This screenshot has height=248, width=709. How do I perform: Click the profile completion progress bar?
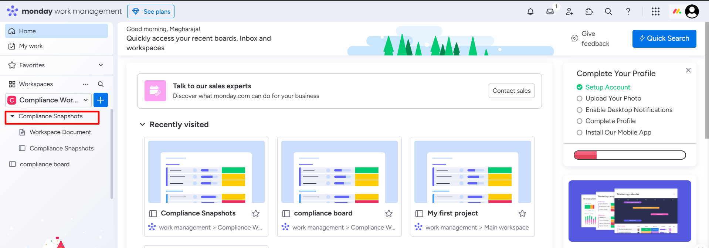(x=630, y=155)
